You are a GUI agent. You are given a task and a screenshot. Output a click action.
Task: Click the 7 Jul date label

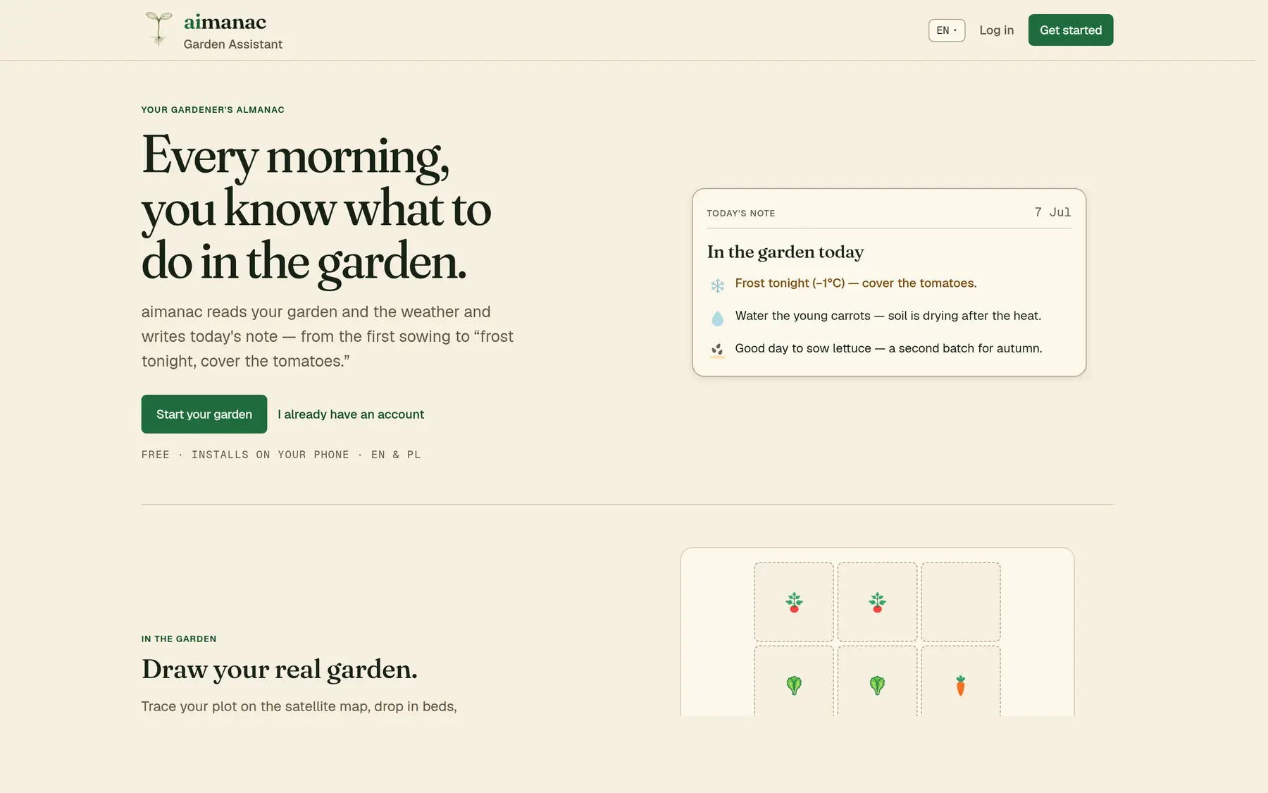(1052, 212)
